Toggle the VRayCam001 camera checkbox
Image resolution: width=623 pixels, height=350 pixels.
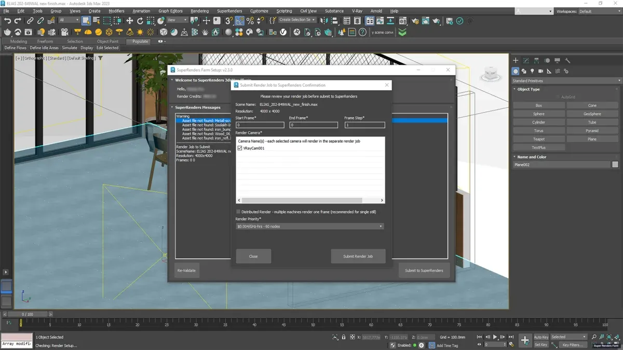pyautogui.click(x=239, y=148)
